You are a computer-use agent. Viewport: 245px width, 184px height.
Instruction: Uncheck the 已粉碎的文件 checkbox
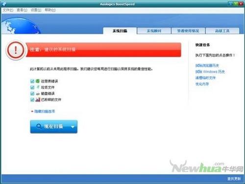[x=32, y=100]
